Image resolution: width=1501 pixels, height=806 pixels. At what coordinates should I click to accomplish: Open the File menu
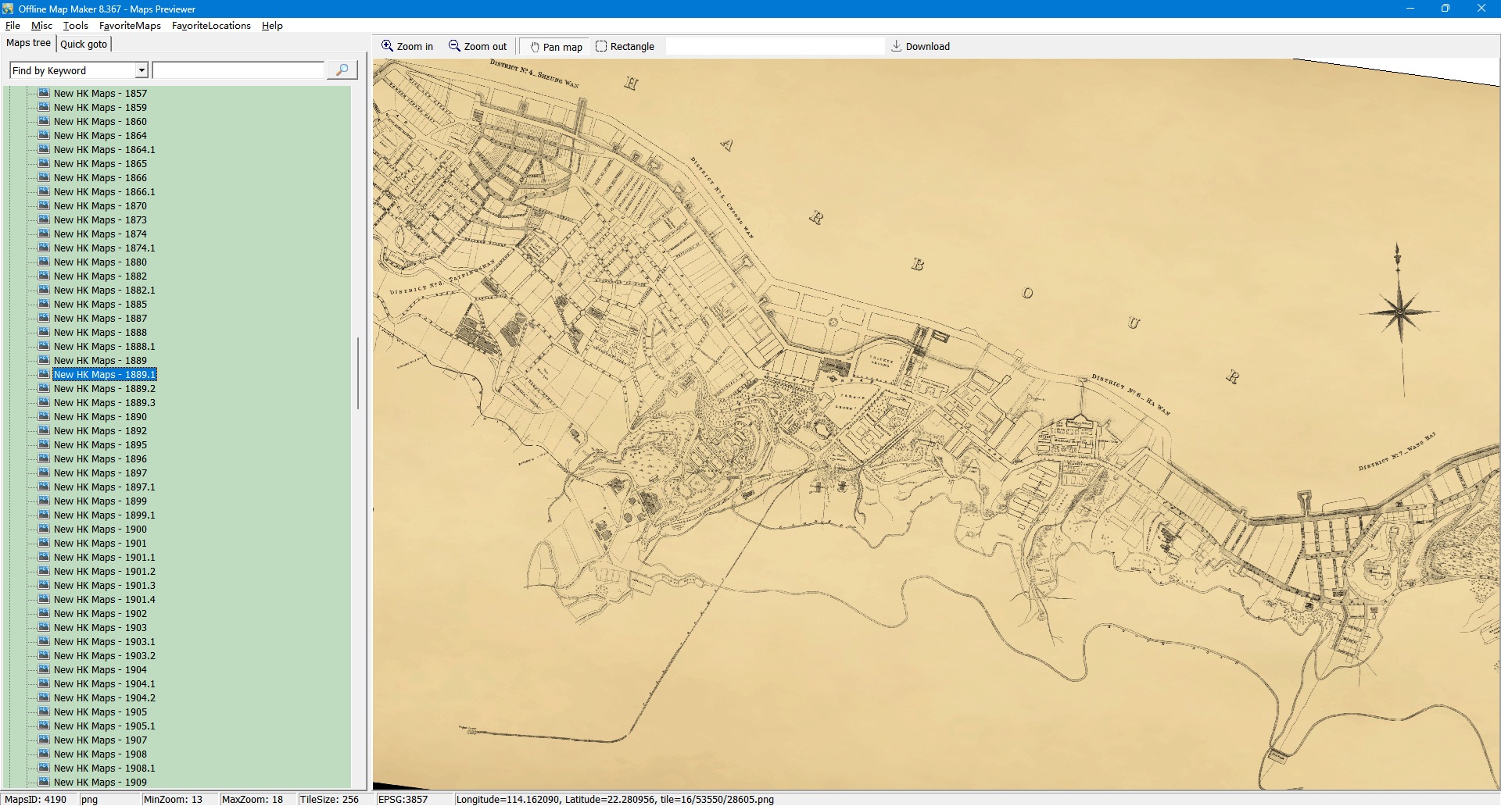pyautogui.click(x=13, y=26)
